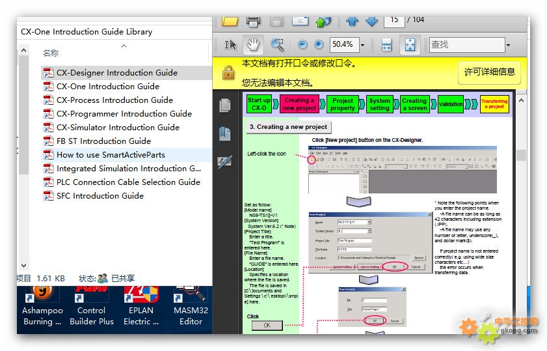This screenshot has width=547, height=351.
Task: Click the fit width page icon
Action: point(386,45)
